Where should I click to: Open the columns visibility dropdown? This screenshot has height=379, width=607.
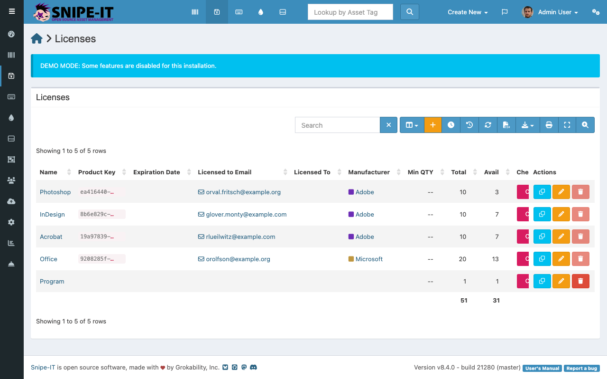coord(412,125)
